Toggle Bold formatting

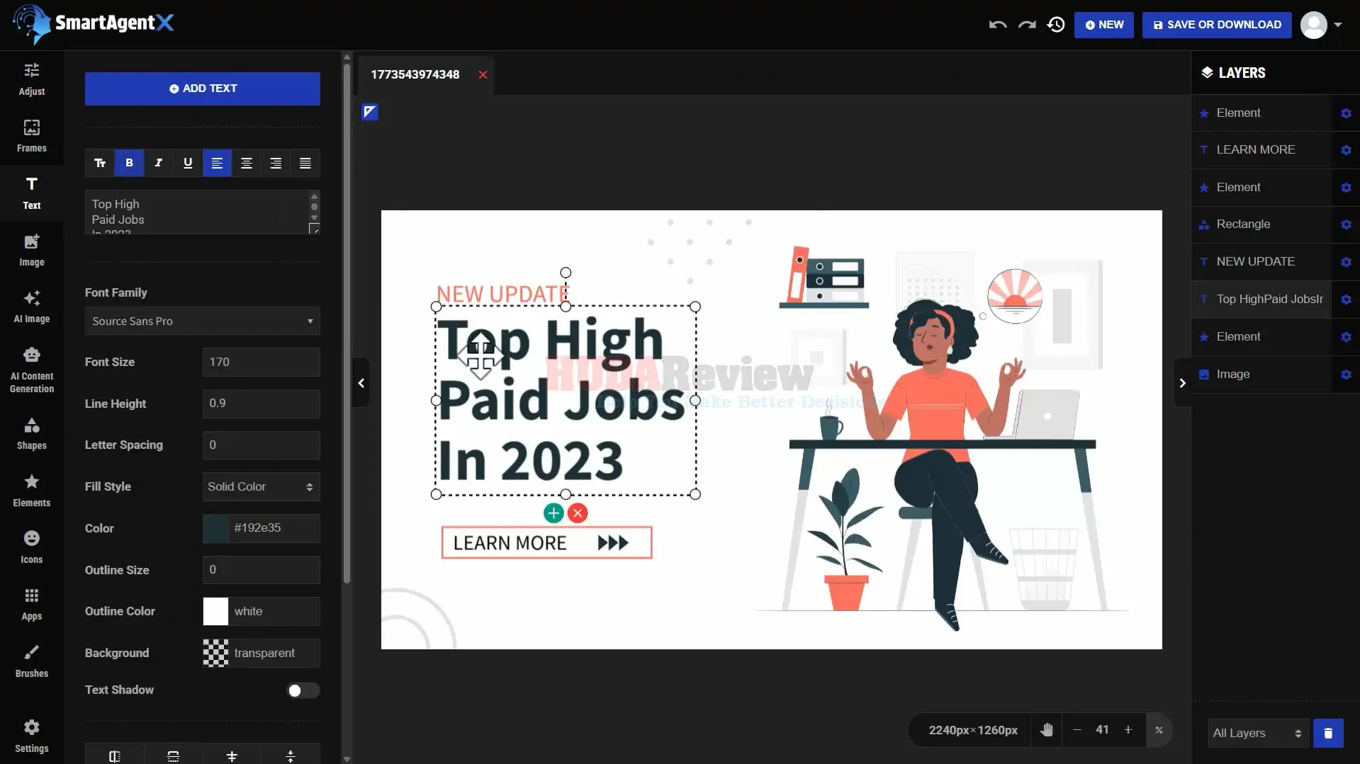coord(129,163)
